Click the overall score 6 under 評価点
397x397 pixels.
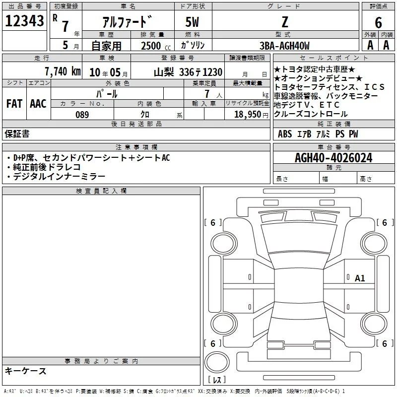pos(378,22)
